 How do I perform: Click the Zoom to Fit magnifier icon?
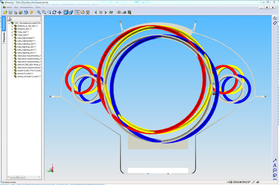pos(39,12)
